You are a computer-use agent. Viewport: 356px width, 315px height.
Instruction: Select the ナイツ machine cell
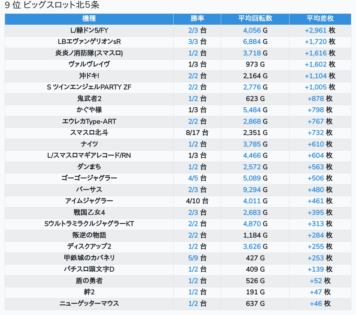pos(89,144)
